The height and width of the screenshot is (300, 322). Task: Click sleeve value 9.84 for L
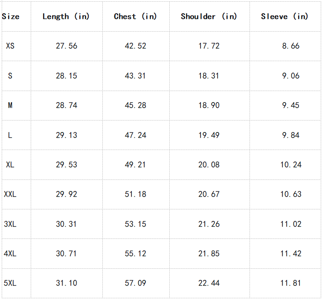click(x=291, y=135)
